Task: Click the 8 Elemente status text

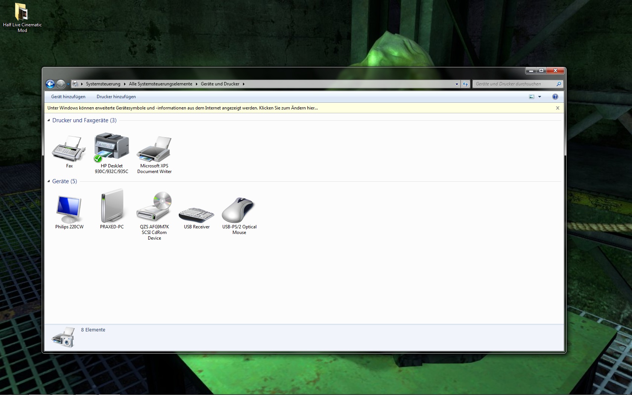Action: tap(93, 330)
